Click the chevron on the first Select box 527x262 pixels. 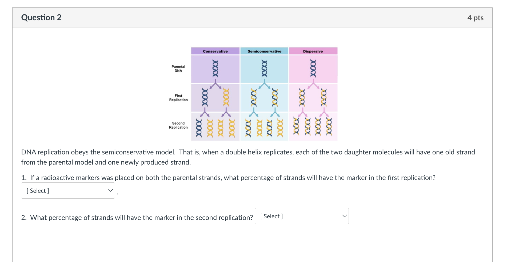click(110, 190)
